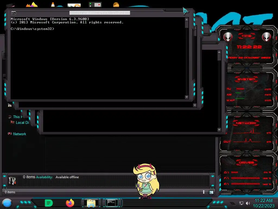Click the front cmd window scrollbar thumb
Image resolution: width=278 pixels, height=209 pixels.
(187, 24)
